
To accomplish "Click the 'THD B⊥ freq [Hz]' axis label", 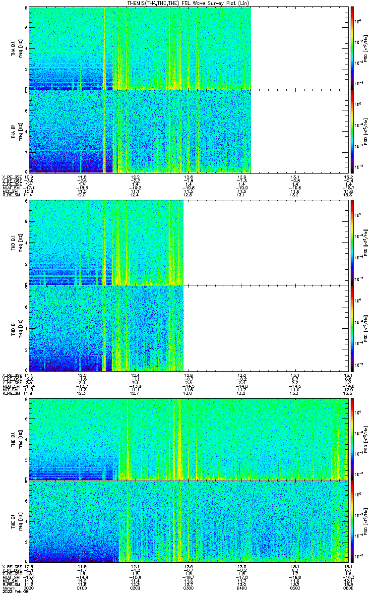I will (16, 243).
